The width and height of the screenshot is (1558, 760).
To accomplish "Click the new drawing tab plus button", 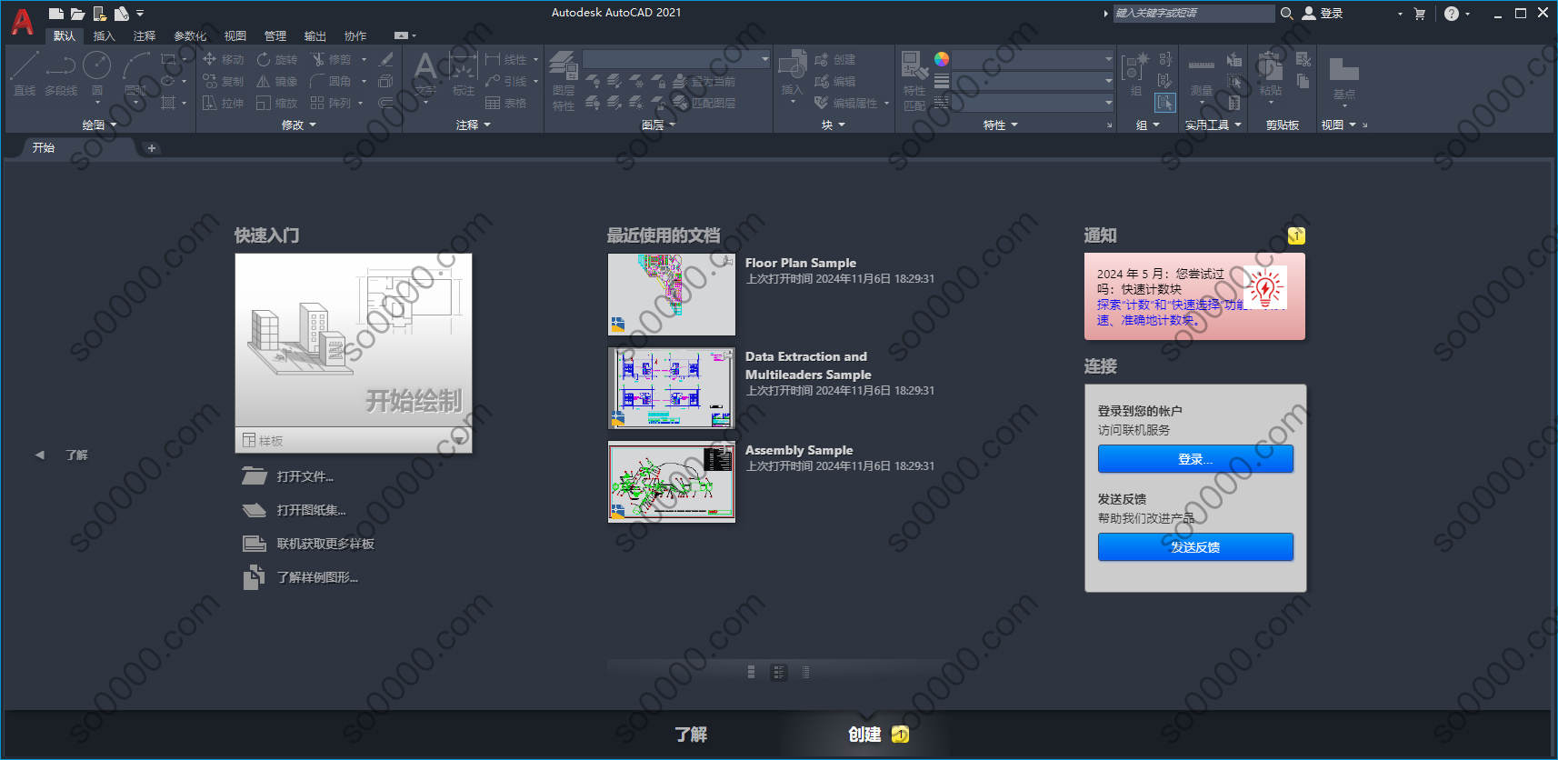I will (x=152, y=148).
